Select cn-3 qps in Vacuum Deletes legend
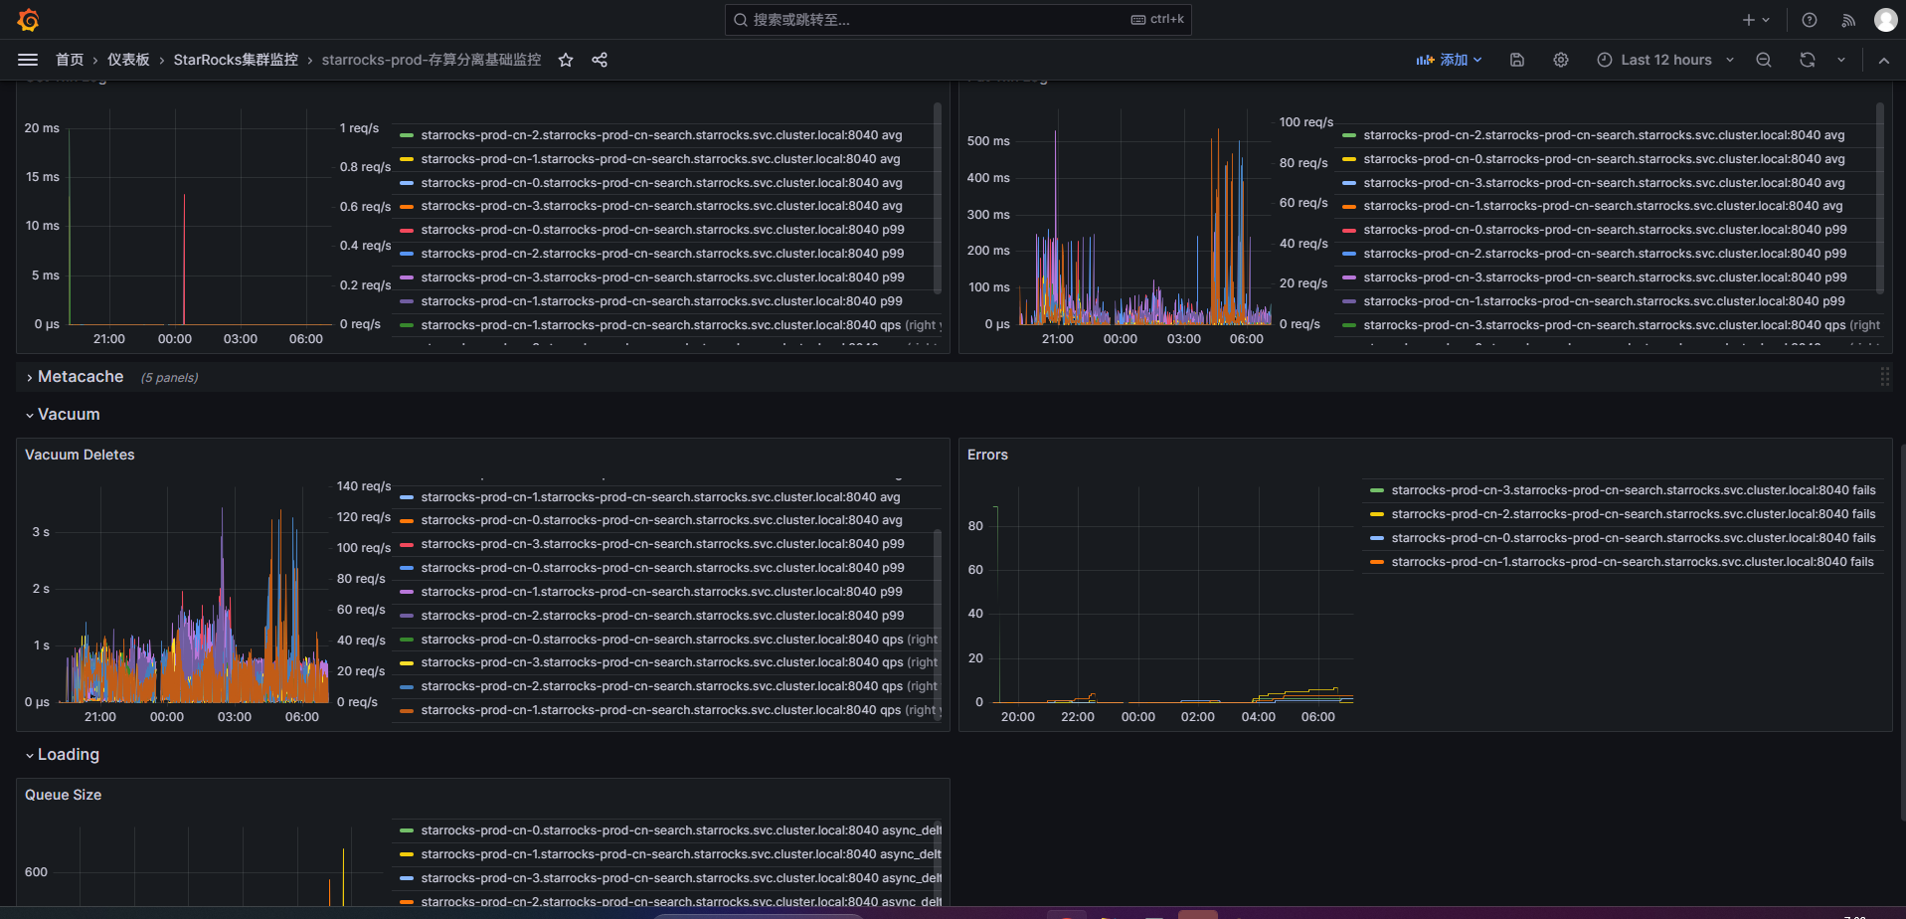Image resolution: width=1906 pixels, height=919 pixels. coord(679,662)
